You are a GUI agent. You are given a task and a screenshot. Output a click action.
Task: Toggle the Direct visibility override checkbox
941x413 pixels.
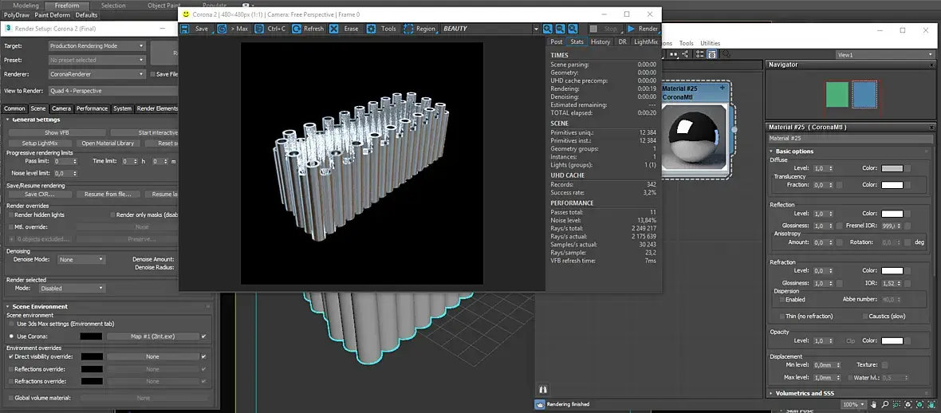point(10,357)
